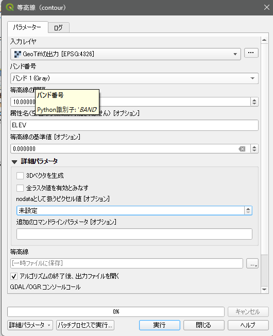Click the clear icon in 等高線の基準値 field
This screenshot has width=273, height=336.
tap(242, 149)
